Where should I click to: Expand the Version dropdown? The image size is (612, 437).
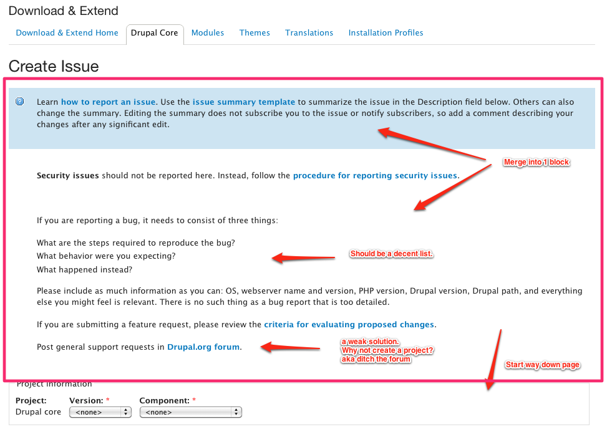(x=100, y=412)
